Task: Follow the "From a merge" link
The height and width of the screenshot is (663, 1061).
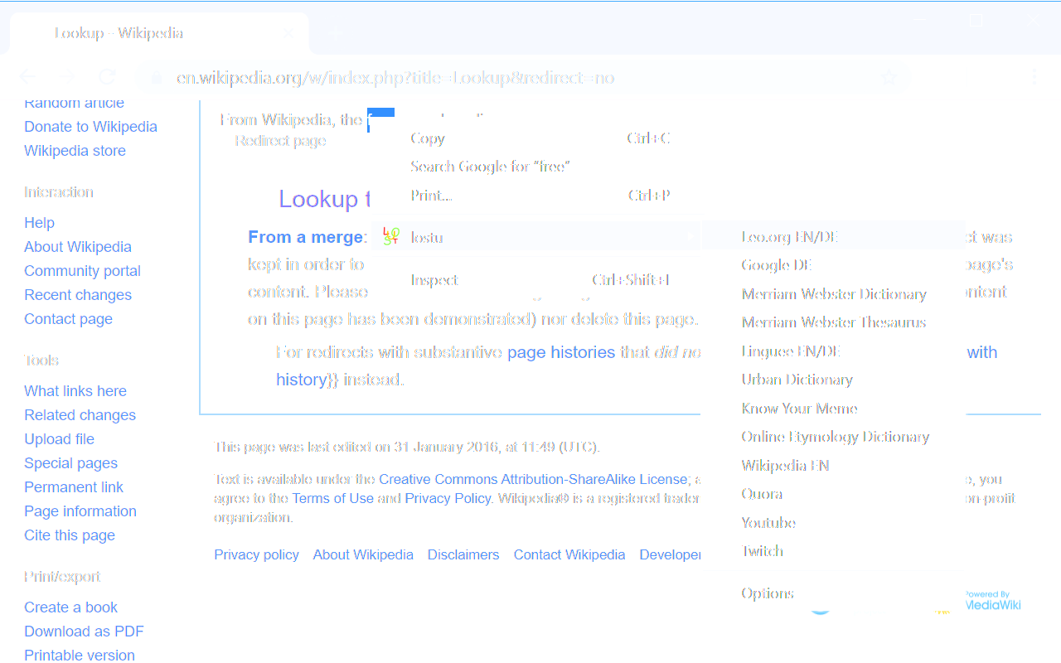Action: coord(306,237)
